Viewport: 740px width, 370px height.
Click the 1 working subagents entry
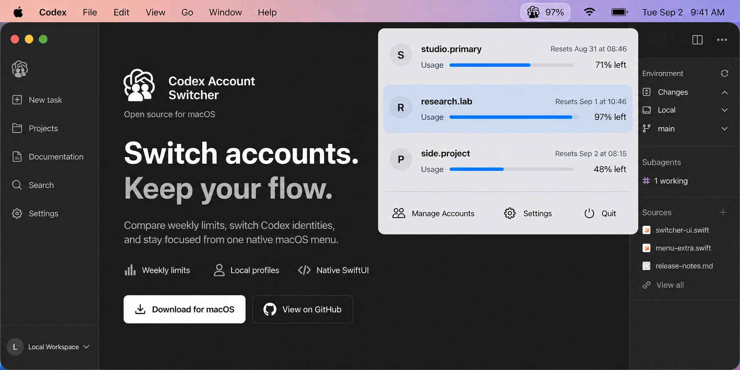[665, 181]
